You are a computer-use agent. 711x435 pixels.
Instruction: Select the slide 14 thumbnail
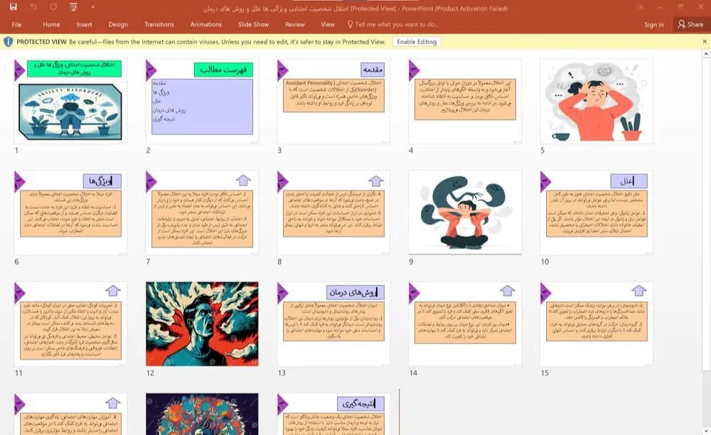465,324
